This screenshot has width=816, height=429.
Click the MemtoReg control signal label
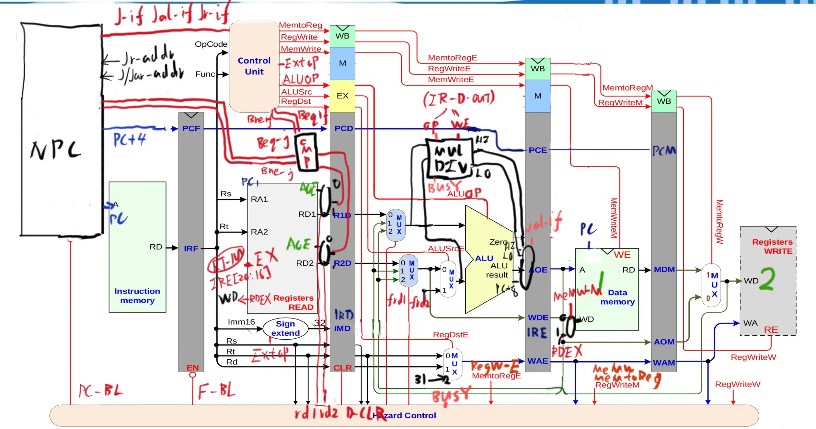tap(301, 25)
